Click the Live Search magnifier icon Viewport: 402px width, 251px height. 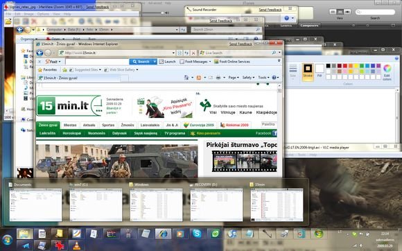point(274,53)
